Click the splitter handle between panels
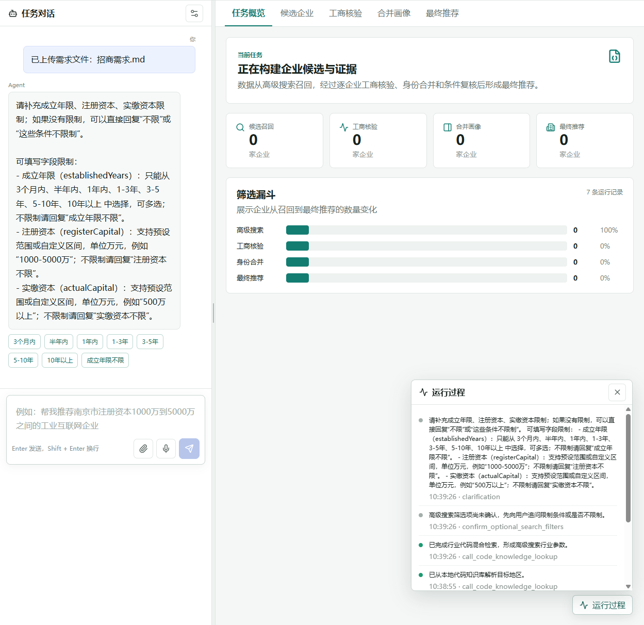The height and width of the screenshot is (625, 644). click(213, 313)
